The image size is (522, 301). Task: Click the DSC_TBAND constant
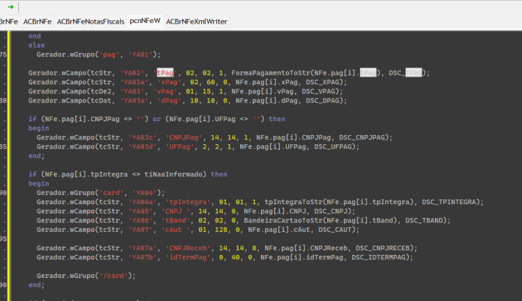[424, 220]
